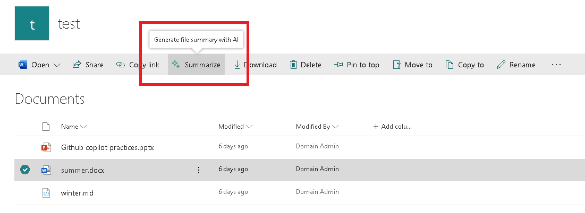Click 'Domain Admin' in the Github copilot row
The height and width of the screenshot is (213, 585).
click(318, 146)
